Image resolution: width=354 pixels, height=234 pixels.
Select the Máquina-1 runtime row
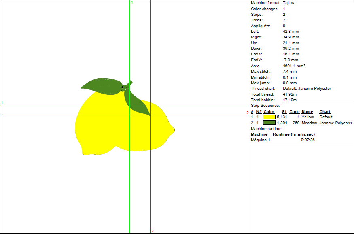282,140
